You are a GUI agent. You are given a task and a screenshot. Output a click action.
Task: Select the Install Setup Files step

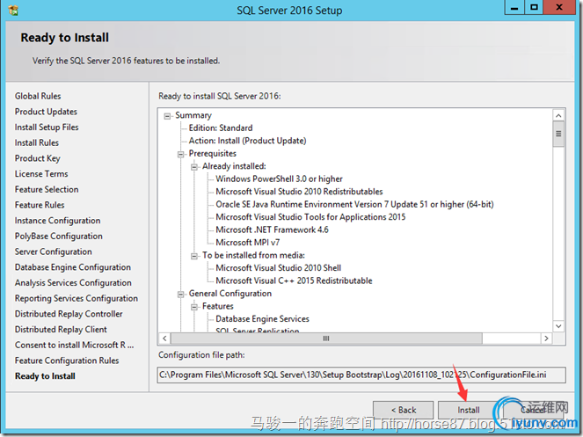(x=47, y=127)
